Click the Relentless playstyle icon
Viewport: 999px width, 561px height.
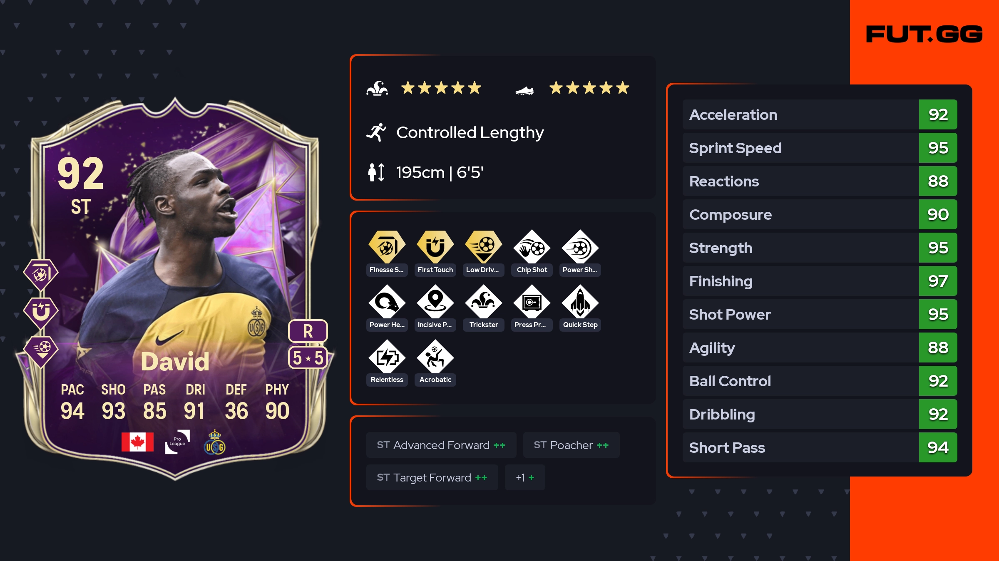tap(387, 357)
